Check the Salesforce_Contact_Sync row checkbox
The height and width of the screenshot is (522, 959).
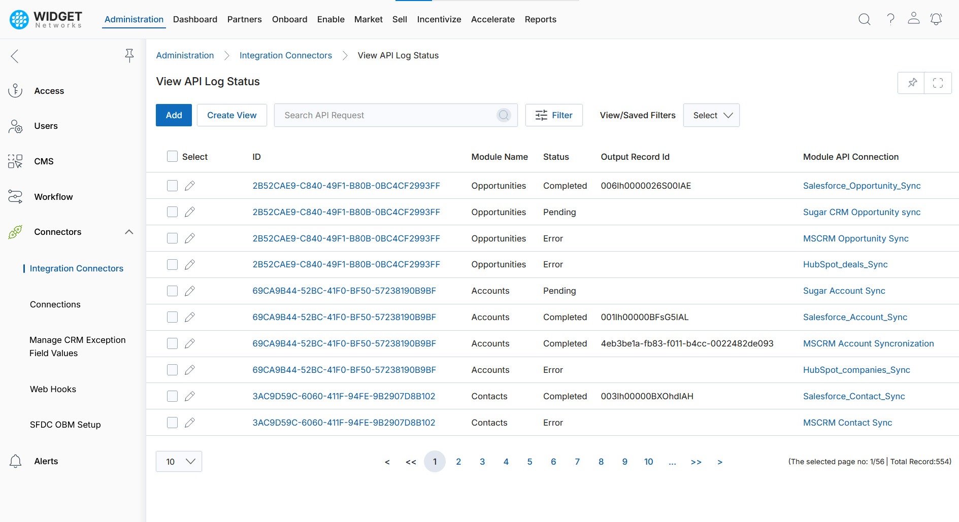[173, 396]
